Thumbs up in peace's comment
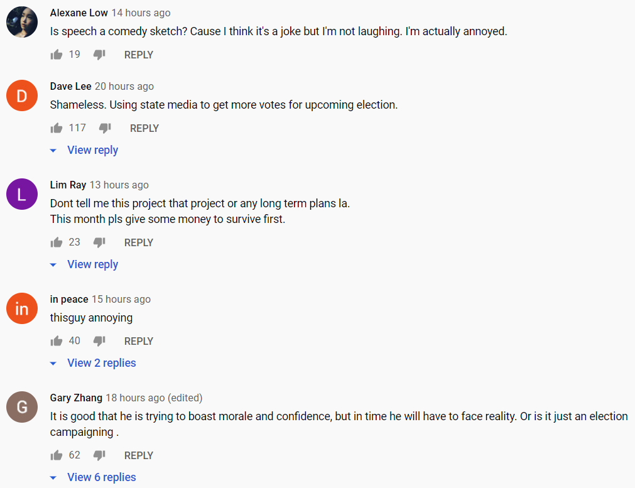The width and height of the screenshot is (635, 488). pyautogui.click(x=57, y=341)
